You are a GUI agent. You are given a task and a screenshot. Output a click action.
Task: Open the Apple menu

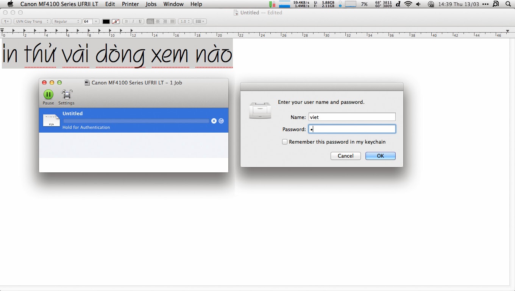[x=10, y=4]
